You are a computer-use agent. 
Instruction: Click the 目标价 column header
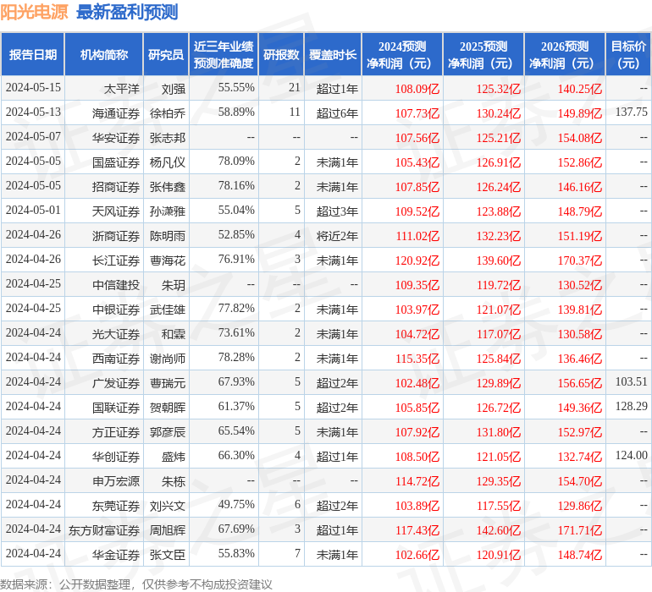pos(628,54)
